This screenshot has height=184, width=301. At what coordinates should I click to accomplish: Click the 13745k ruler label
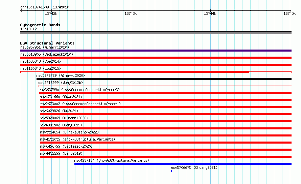tap(290, 13)
